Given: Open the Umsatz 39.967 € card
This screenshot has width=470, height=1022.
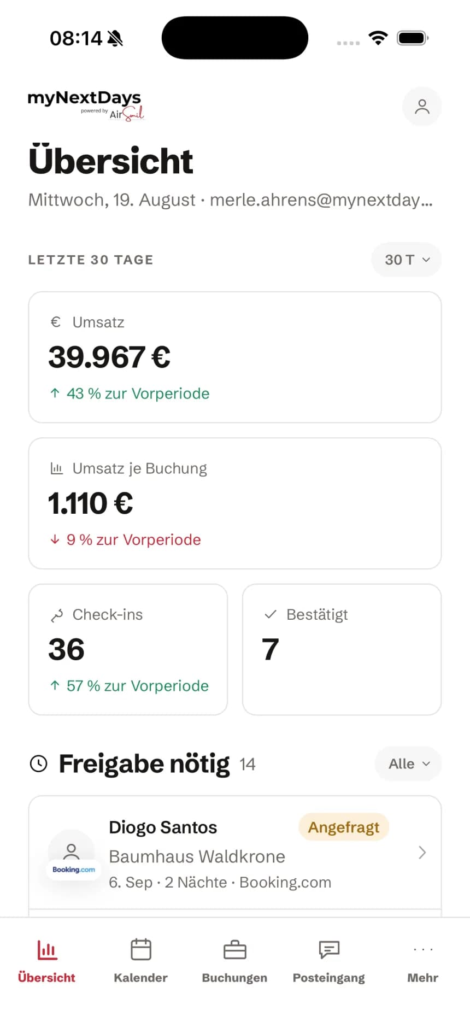Looking at the screenshot, I should click(x=235, y=357).
